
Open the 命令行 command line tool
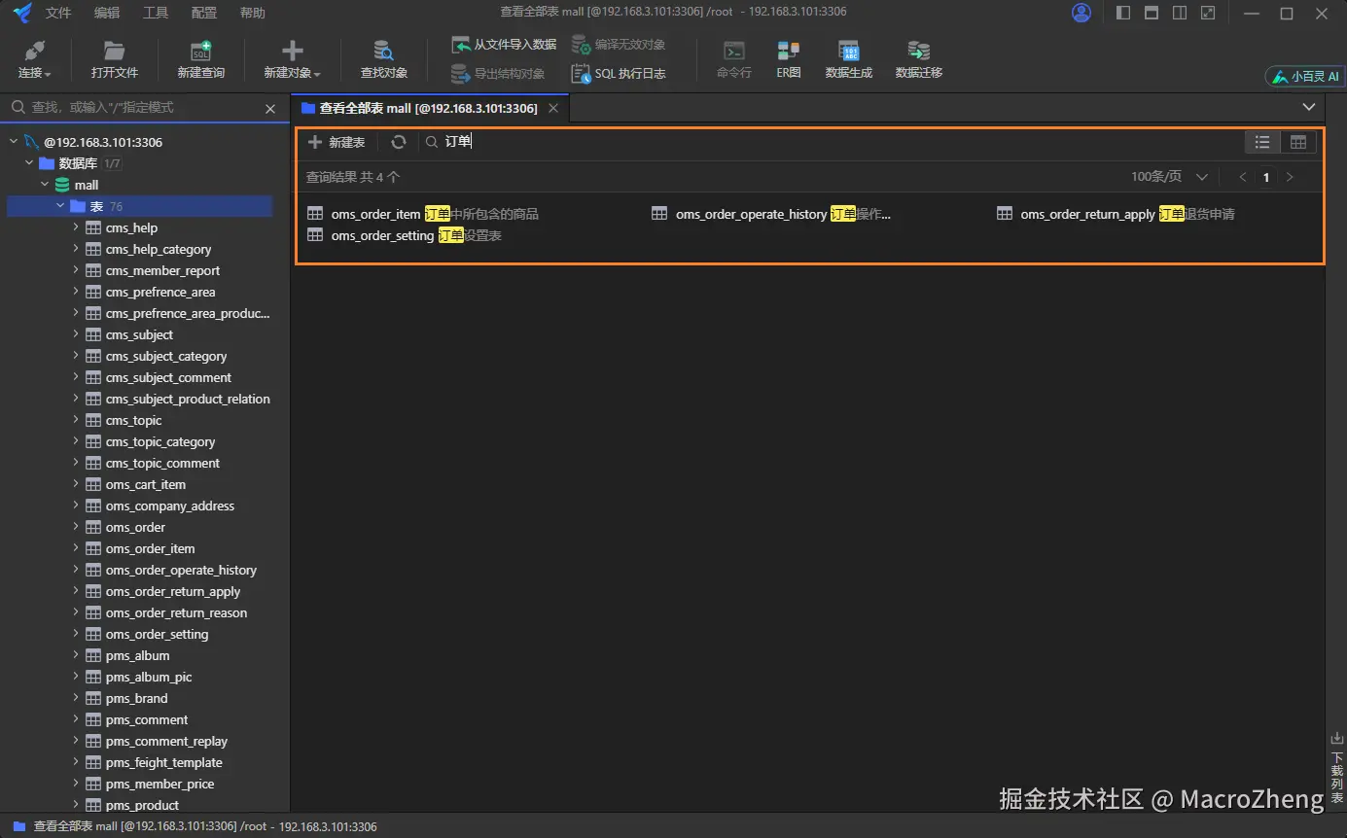[x=734, y=59]
